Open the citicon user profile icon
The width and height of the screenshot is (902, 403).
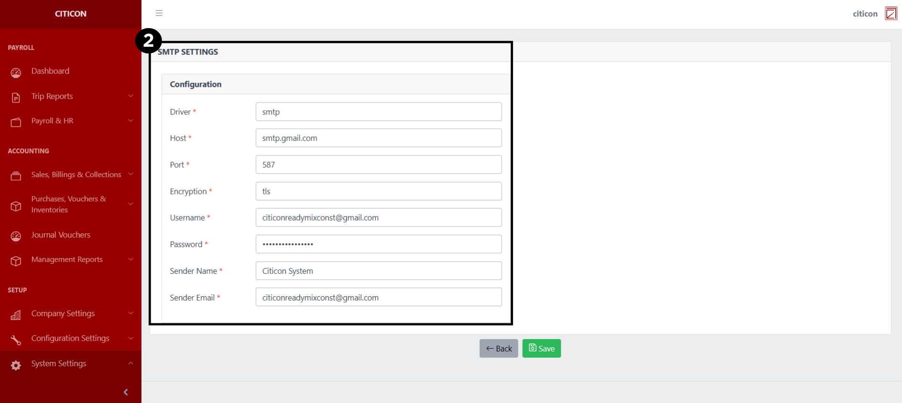pyautogui.click(x=891, y=13)
